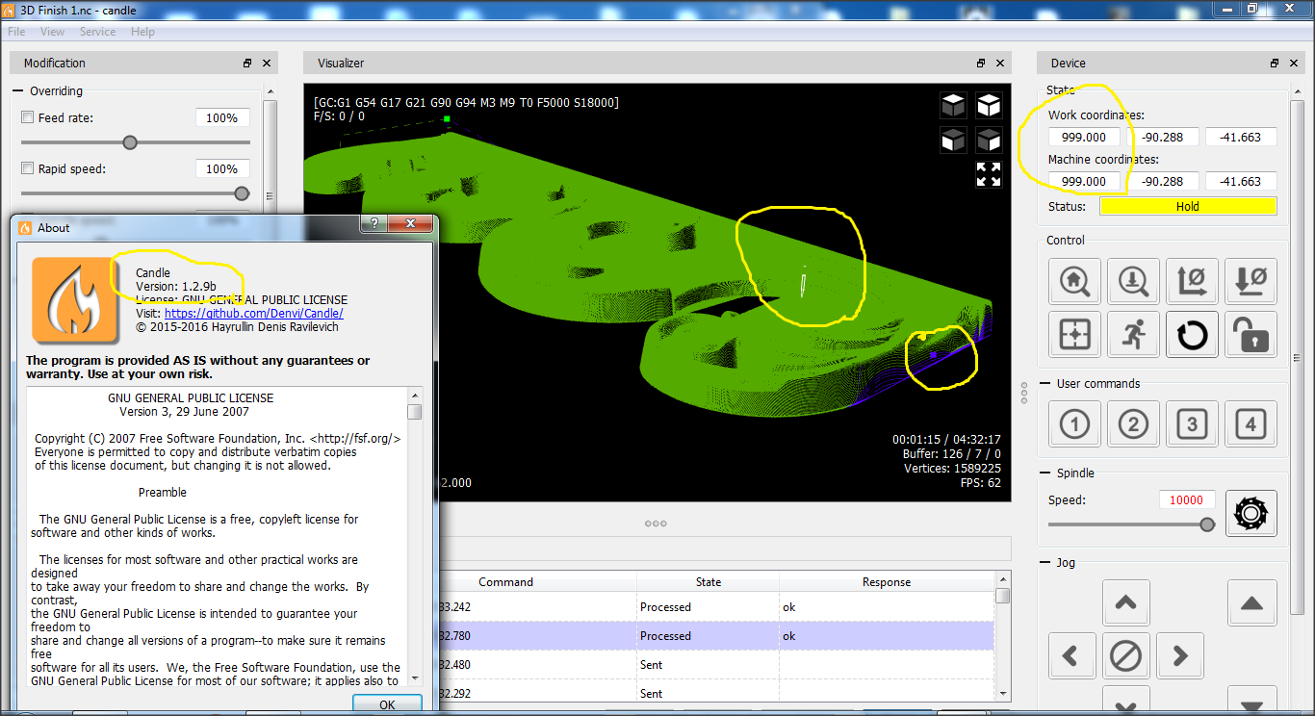Click the Unlock padlock button
The height and width of the screenshot is (716, 1315).
pos(1251,335)
